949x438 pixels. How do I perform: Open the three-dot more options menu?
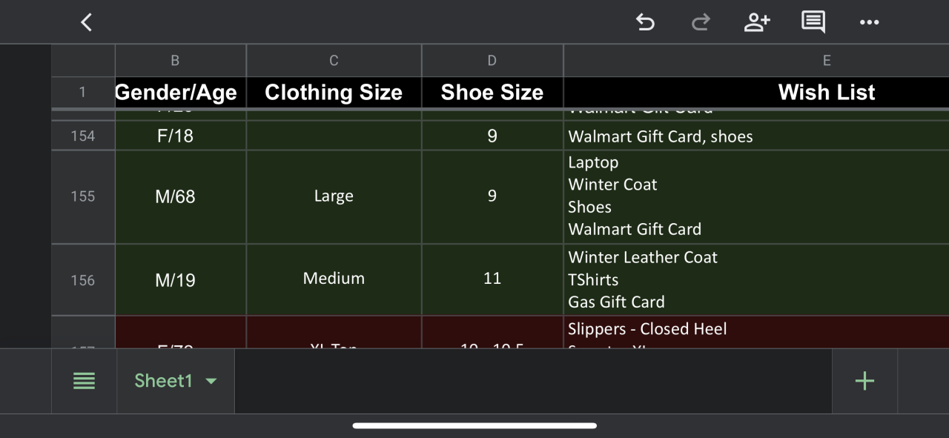click(869, 22)
